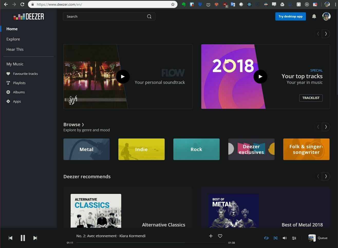338x248 pixels.
Task: Click the track progress bar
Action: (x=151, y=243)
